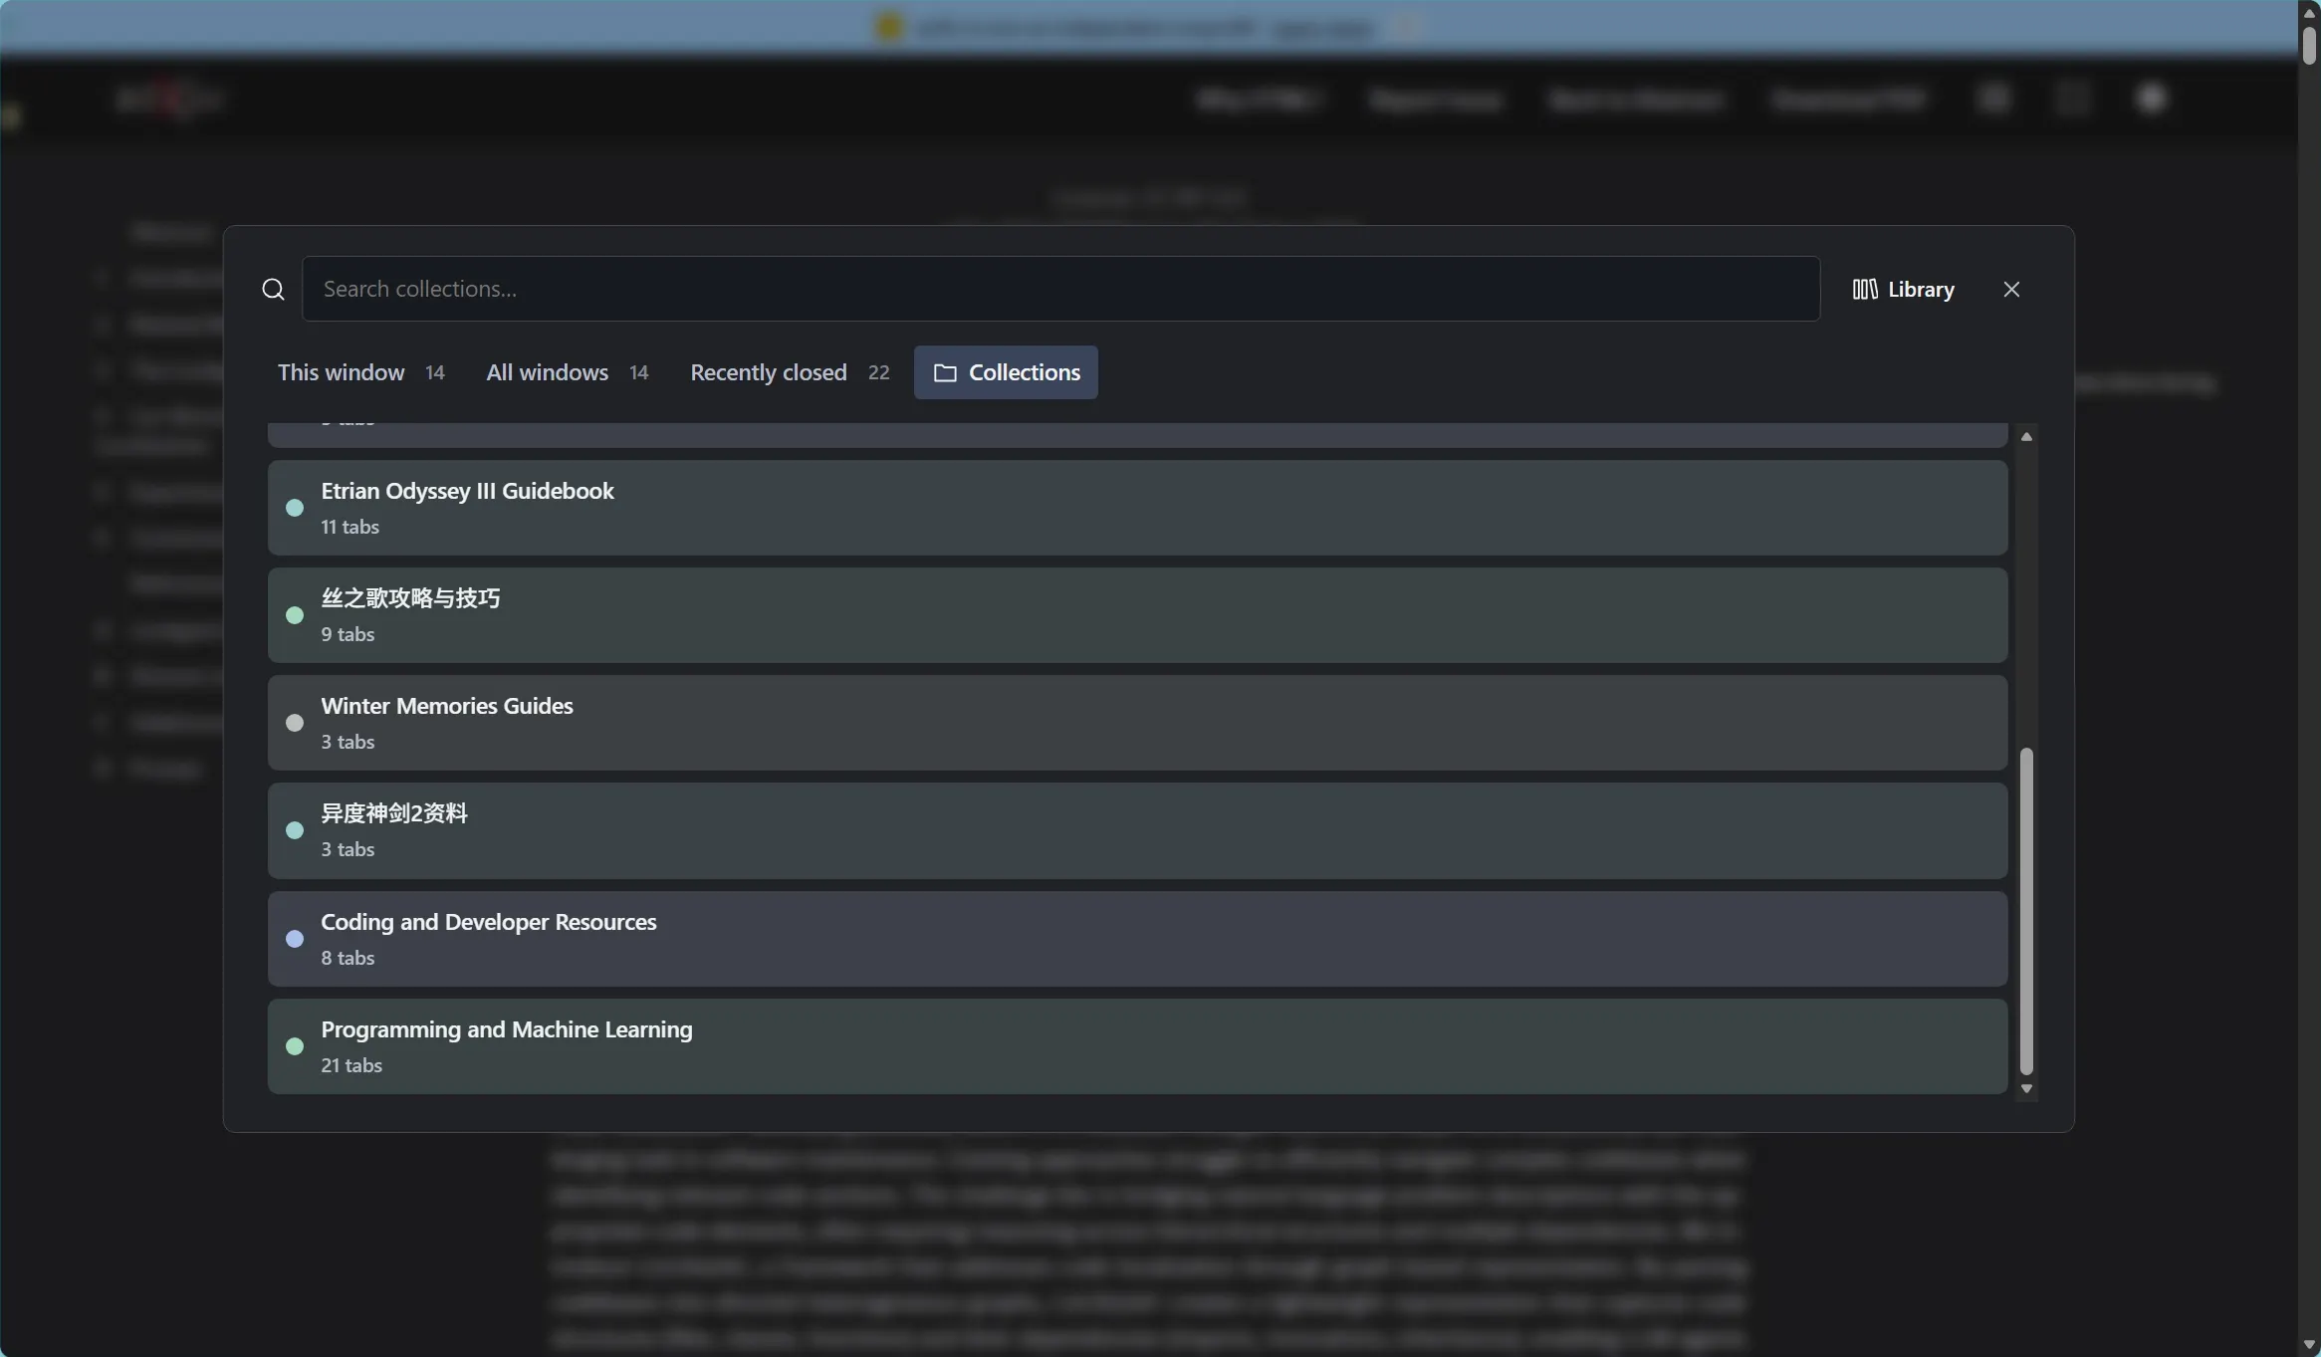Click the blue dot of Coding and Developer Resources
The image size is (2321, 1357).
click(x=295, y=939)
